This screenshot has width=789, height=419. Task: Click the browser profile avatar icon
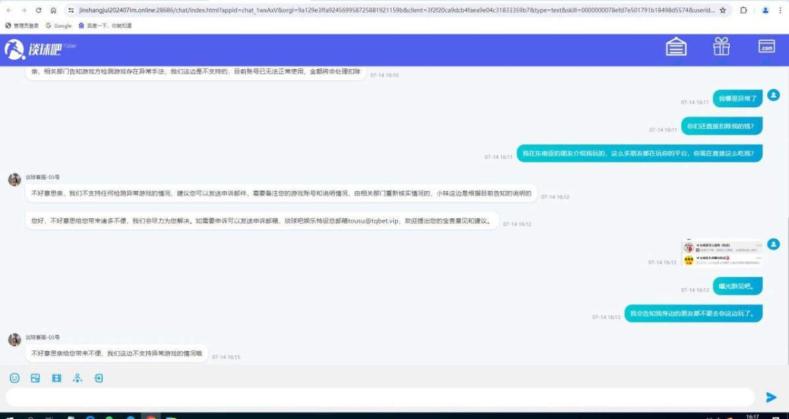click(764, 11)
